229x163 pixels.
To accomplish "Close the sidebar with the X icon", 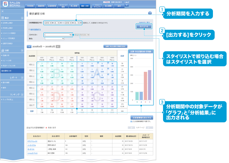I will 2,11.
